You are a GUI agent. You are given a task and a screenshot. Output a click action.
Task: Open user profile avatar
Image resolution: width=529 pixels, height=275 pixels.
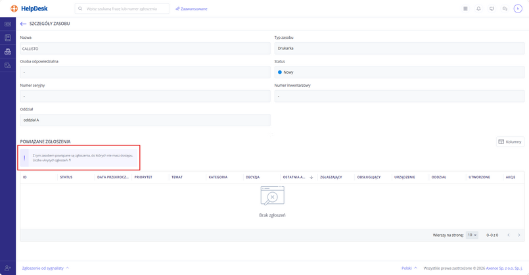pos(518,9)
